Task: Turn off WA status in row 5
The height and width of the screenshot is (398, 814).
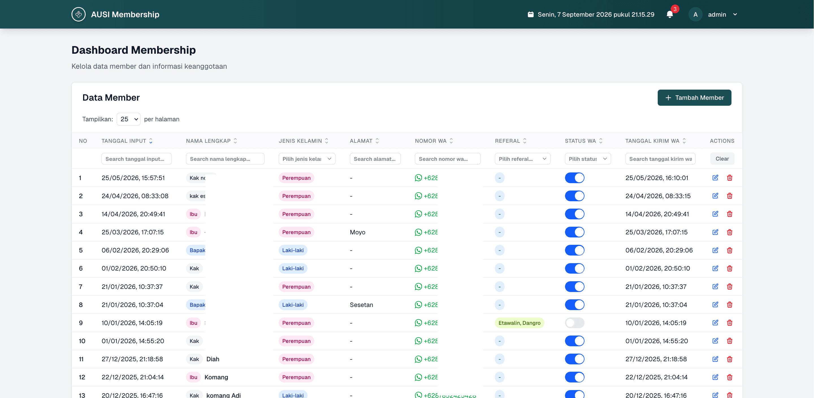Action: pos(575,250)
